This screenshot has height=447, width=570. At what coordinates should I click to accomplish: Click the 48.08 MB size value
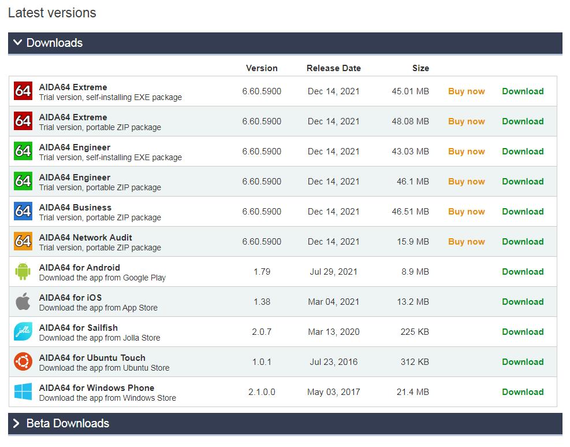(x=411, y=121)
